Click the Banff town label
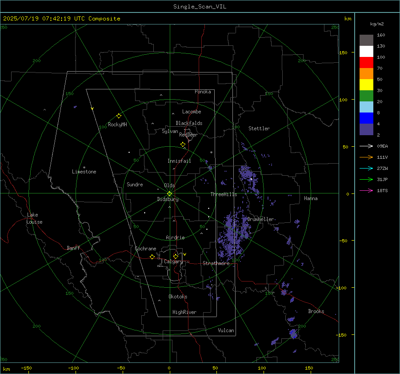The height and width of the screenshot is (374, 400). (73, 248)
